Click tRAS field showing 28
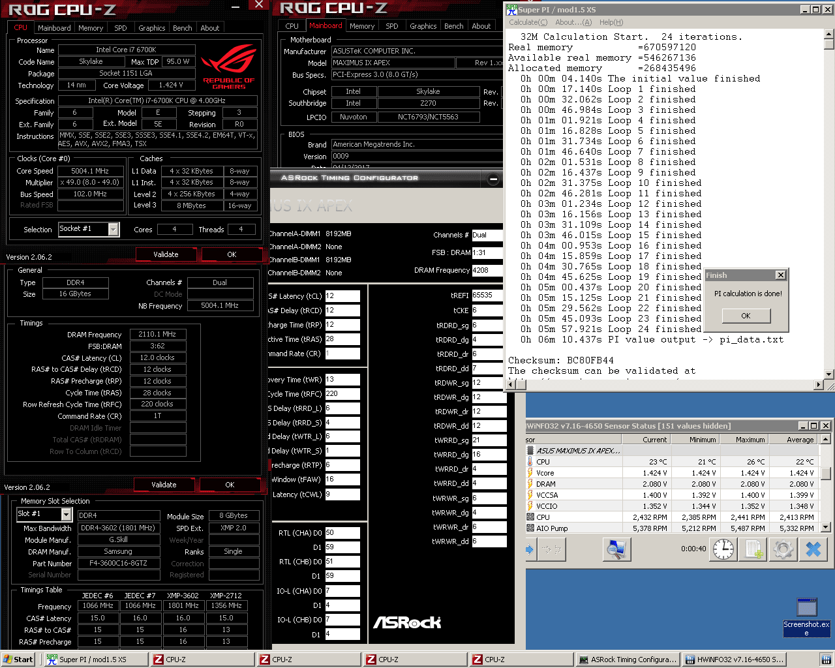Viewport: 835px width, 668px height. tap(342, 339)
